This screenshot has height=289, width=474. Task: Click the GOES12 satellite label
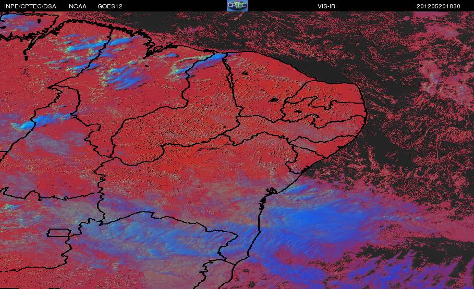click(110, 6)
